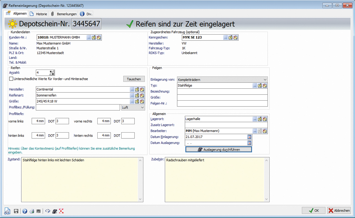Click the clear icon in Lagerort row
355x218 pixels.
pyautogui.click(x=265, y=119)
